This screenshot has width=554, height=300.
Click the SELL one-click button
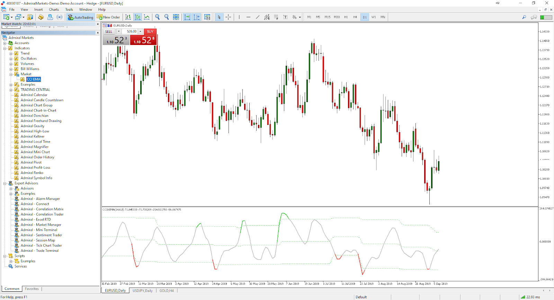click(109, 31)
